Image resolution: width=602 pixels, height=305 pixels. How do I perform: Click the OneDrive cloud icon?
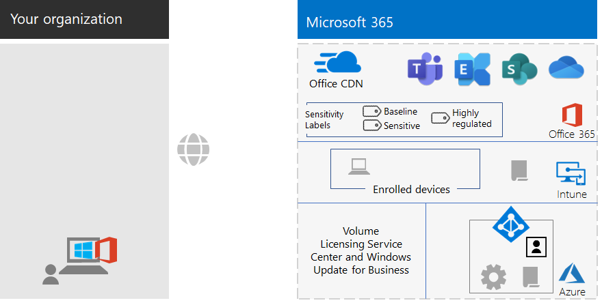566,68
